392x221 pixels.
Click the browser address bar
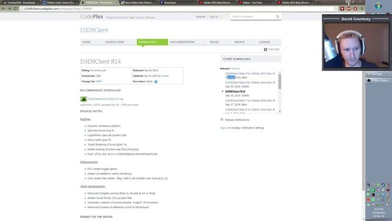[175, 9]
